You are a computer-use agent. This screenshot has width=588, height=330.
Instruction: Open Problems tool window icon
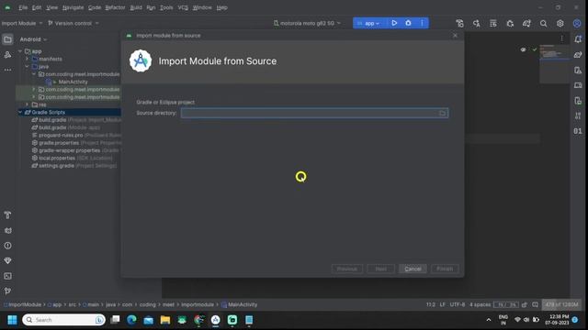click(7, 246)
